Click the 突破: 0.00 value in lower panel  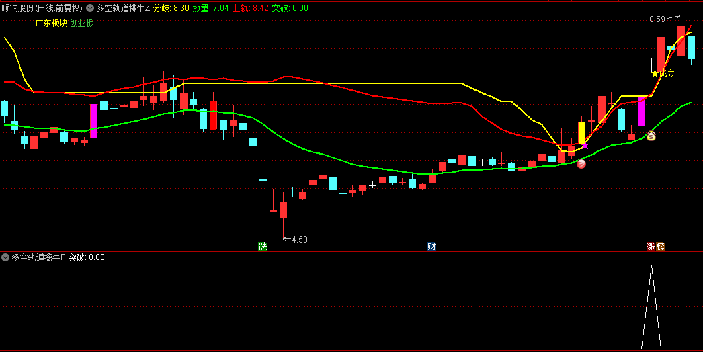[x=86, y=257]
